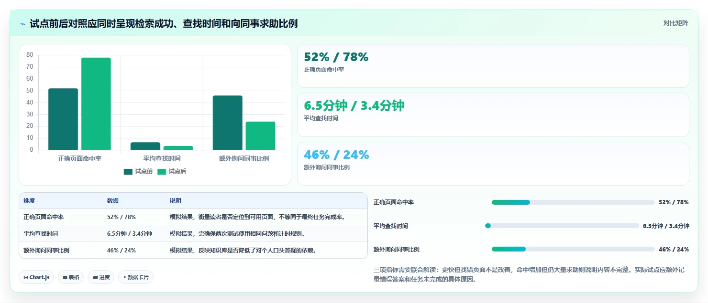Click the 平均查找时间 x-axis label on chart

click(162, 158)
